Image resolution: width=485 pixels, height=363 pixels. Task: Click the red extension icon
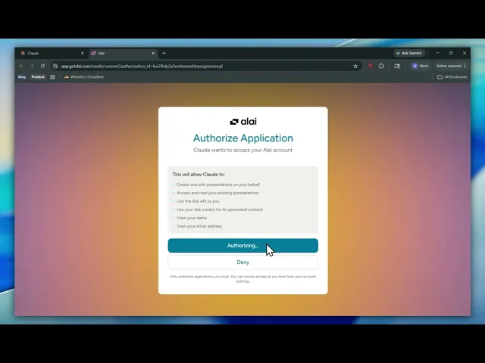(x=370, y=66)
